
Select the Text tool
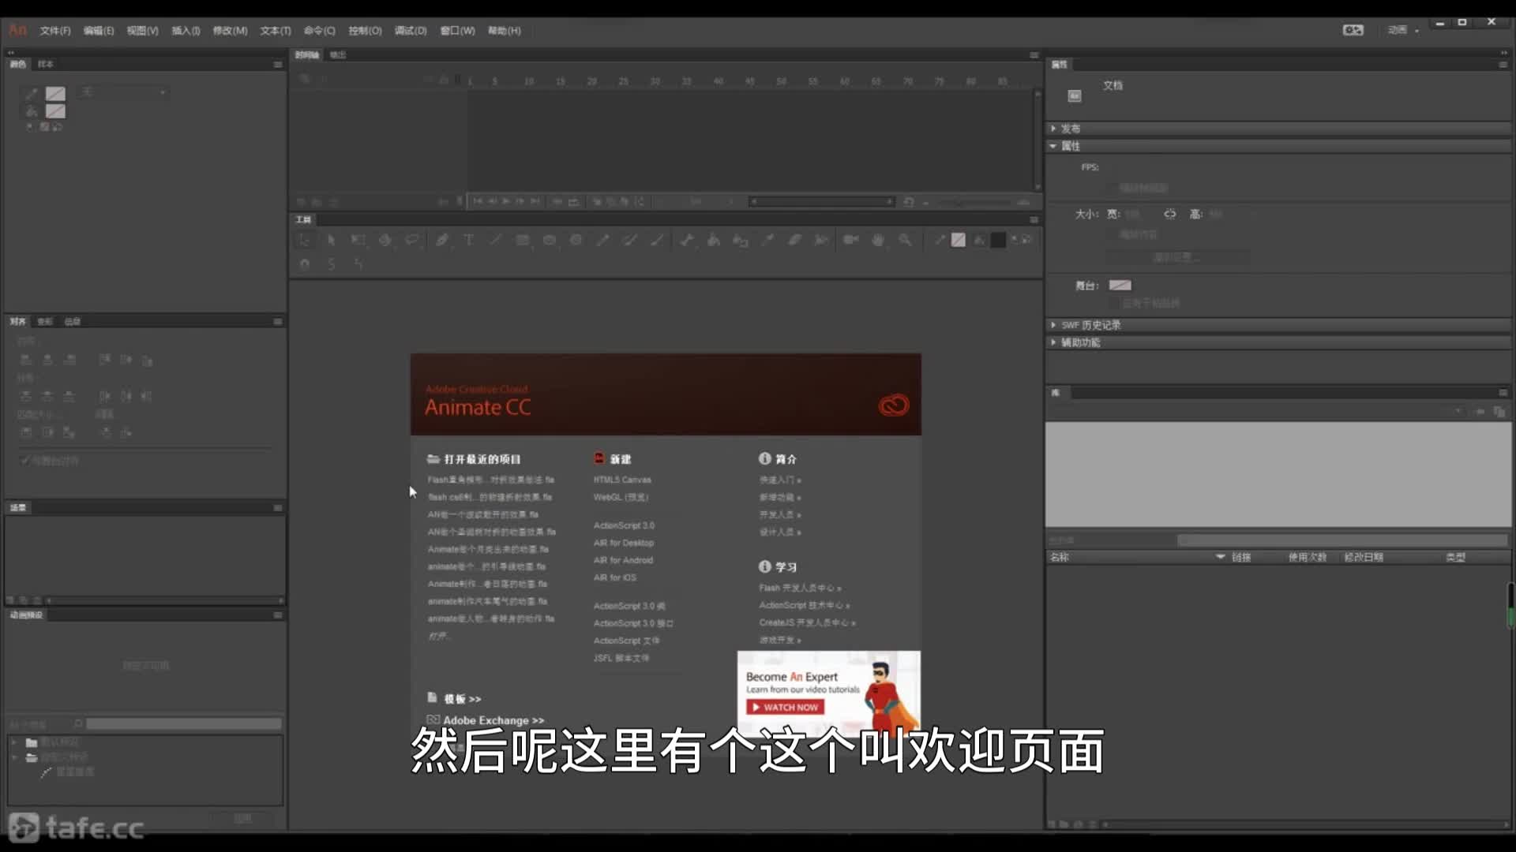469,240
